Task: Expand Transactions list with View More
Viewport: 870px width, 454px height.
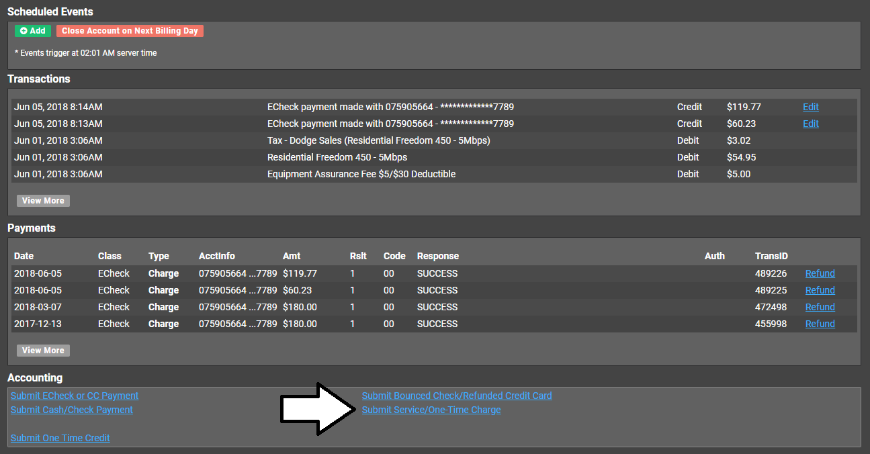Action: point(43,201)
